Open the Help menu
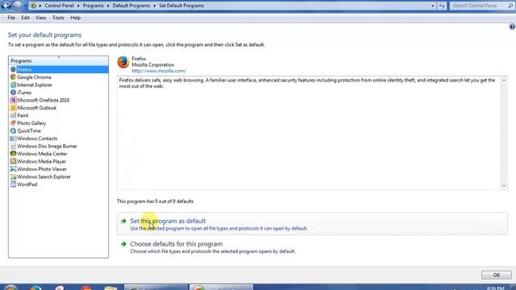 [x=75, y=18]
